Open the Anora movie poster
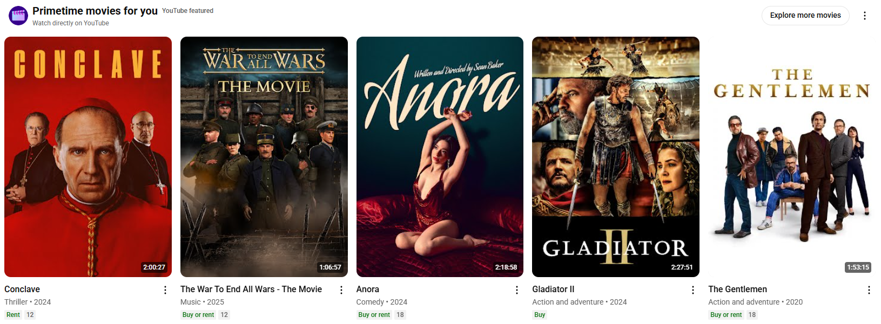 [x=440, y=157]
